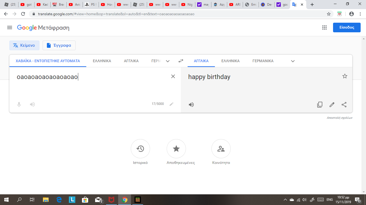Close the active Translate tab
Image resolution: width=366 pixels, height=205 pixels.
pyautogui.click(x=302, y=5)
